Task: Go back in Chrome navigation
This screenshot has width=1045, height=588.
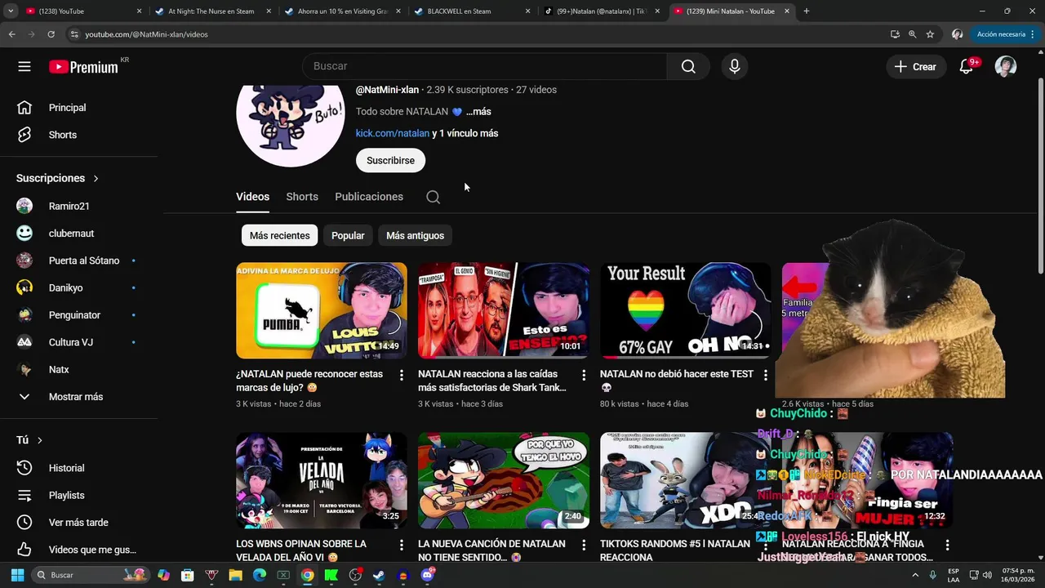Action: [11, 34]
